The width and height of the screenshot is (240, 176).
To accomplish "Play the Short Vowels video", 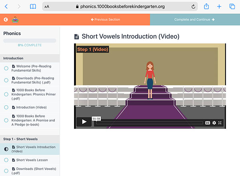I will [x=84, y=122].
